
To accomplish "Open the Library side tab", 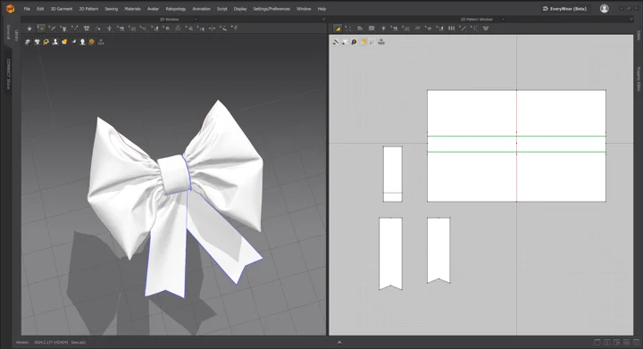I will [x=17, y=35].
